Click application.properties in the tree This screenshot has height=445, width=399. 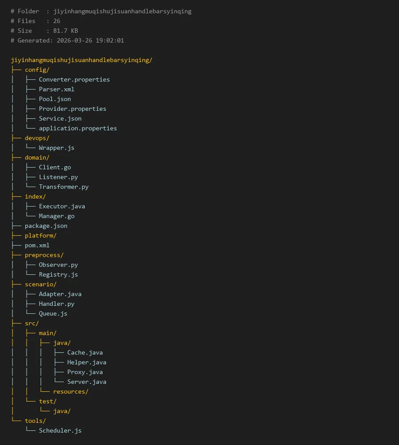pyautogui.click(x=78, y=129)
